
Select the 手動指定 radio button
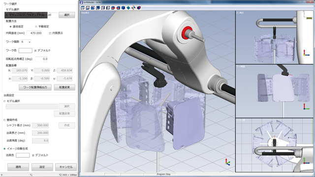[x=36, y=27]
